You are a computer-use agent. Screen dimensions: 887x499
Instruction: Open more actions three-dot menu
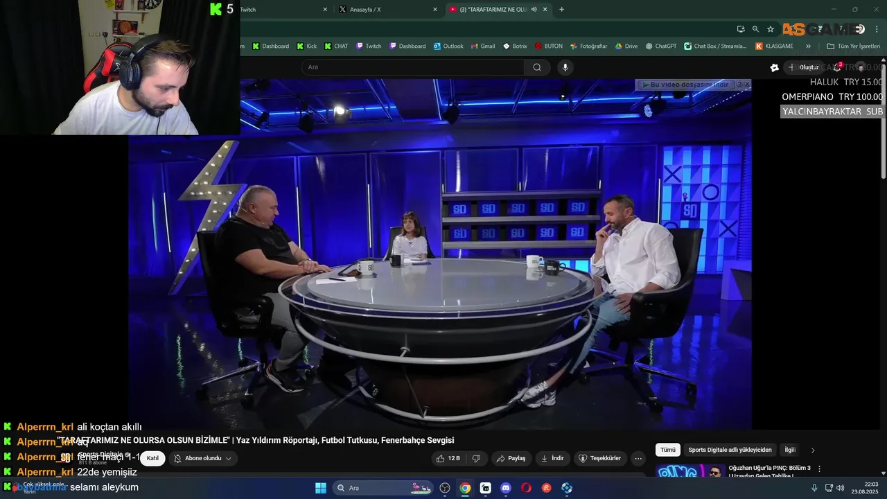pos(638,458)
